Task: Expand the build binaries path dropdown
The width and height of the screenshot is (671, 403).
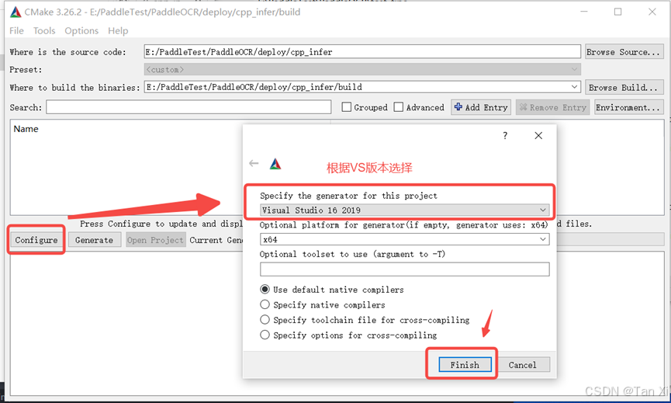Action: tap(574, 87)
